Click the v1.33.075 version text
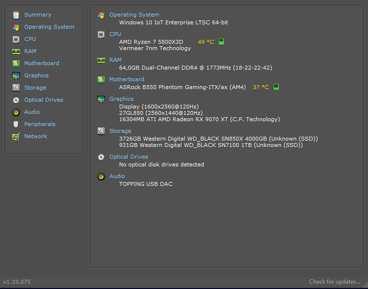 pos(17,282)
